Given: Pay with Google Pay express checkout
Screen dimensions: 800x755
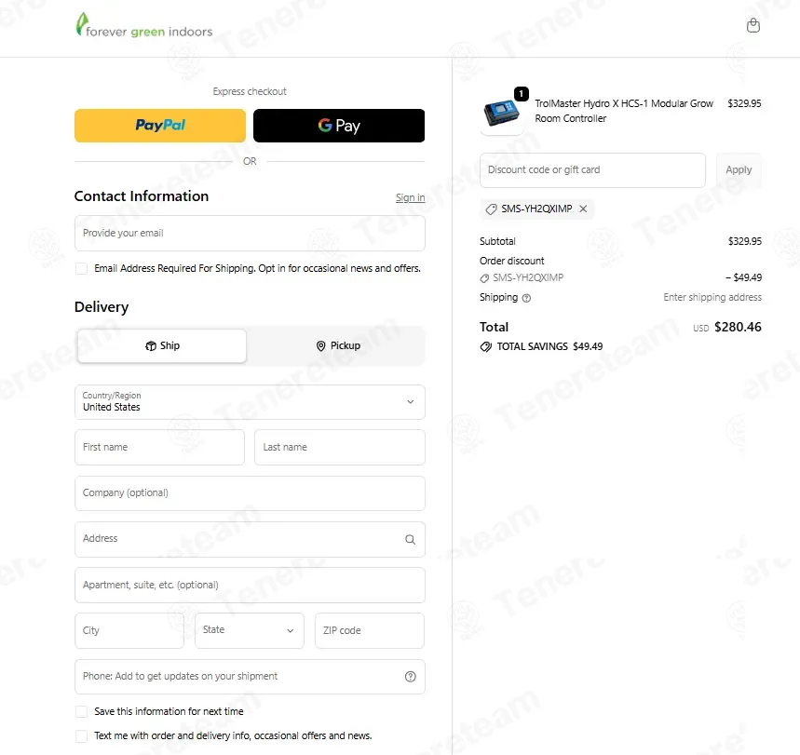Looking at the screenshot, I should point(339,126).
